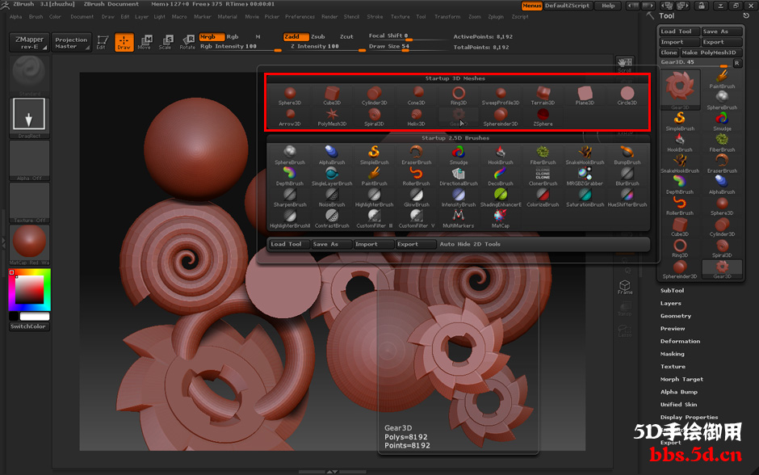Click the SwitchColor button
759x475 pixels.
click(28, 326)
